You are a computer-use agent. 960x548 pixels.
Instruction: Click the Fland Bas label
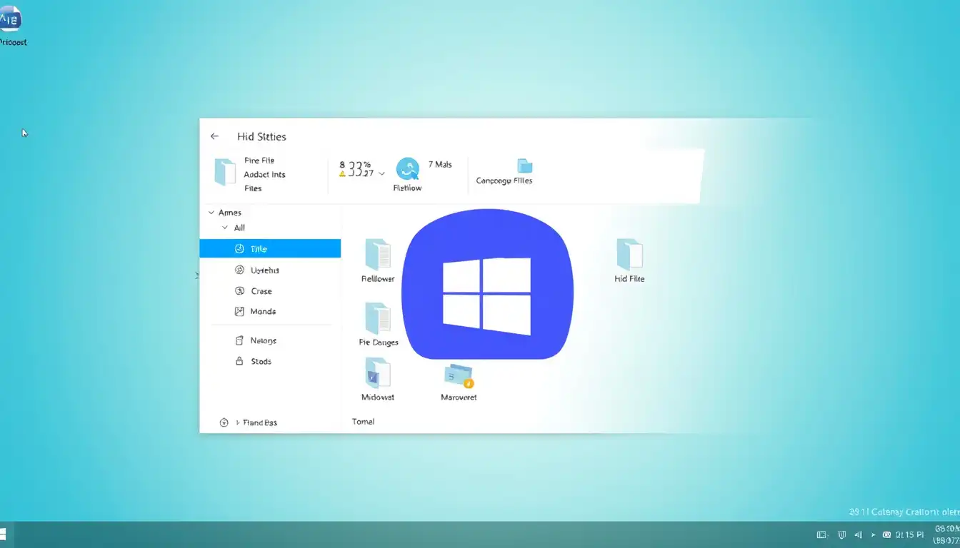click(x=260, y=423)
